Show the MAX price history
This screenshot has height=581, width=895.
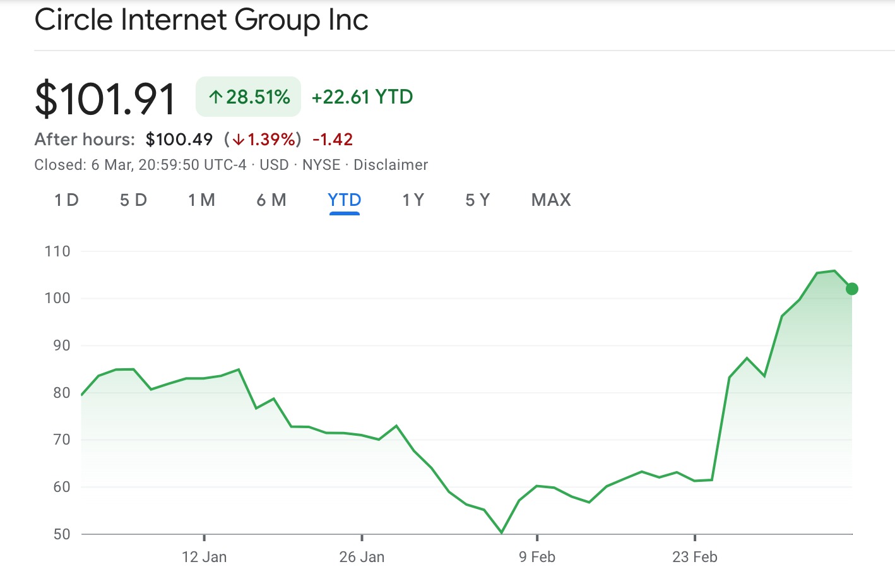(x=551, y=200)
